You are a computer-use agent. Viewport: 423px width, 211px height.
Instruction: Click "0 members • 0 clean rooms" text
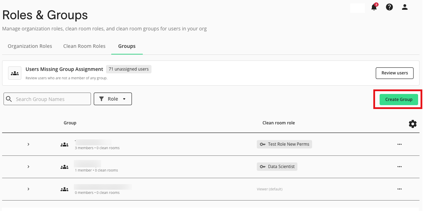tap(97, 193)
